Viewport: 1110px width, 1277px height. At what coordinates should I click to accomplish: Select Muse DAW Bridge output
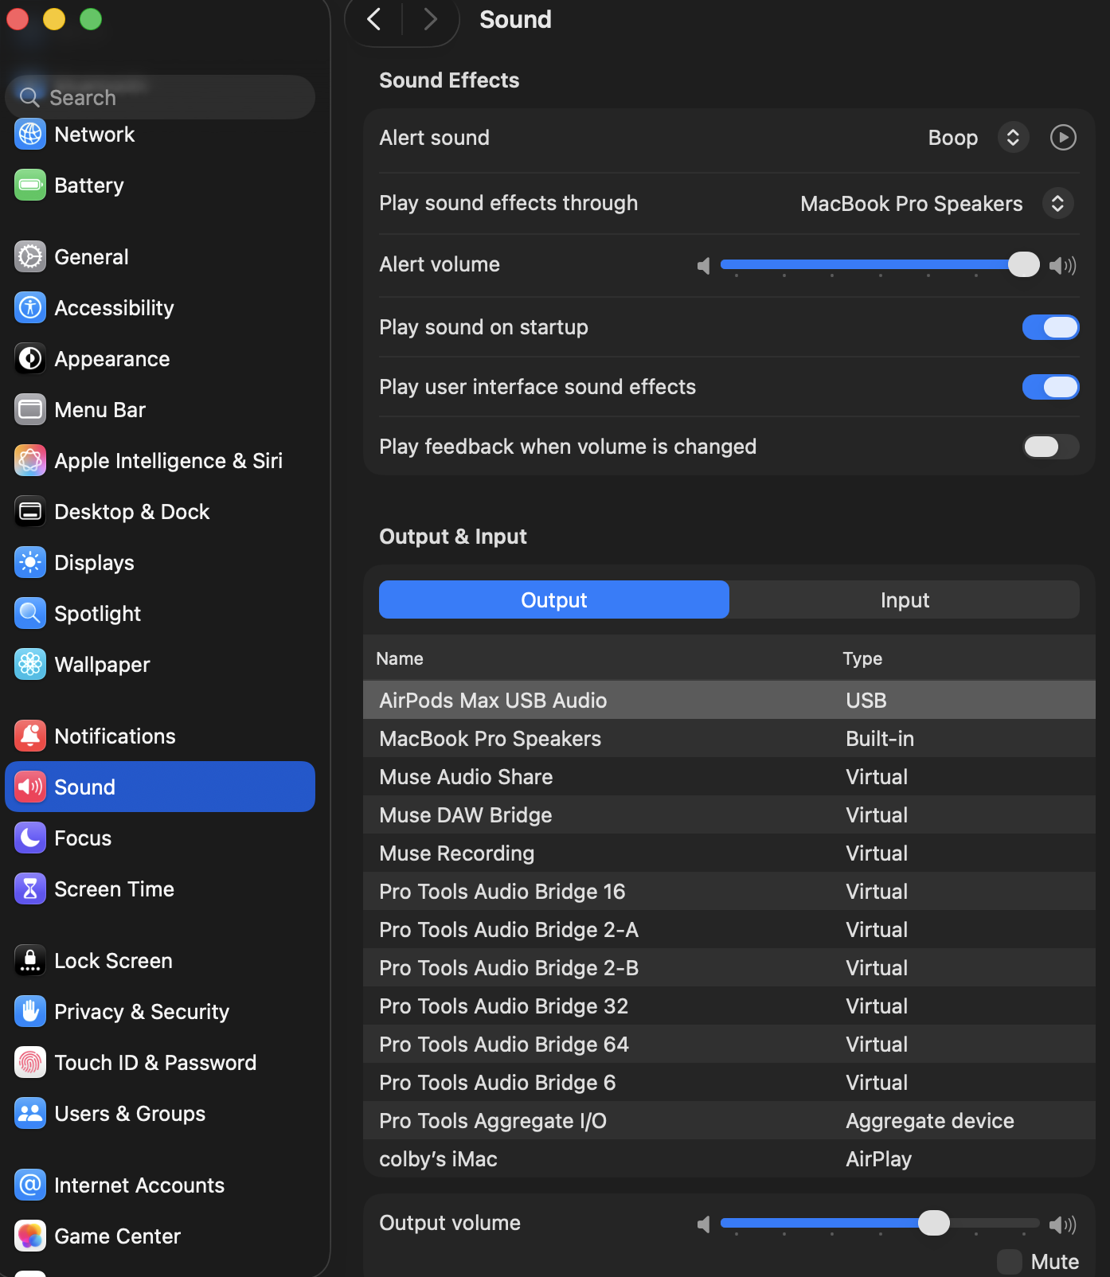point(729,814)
